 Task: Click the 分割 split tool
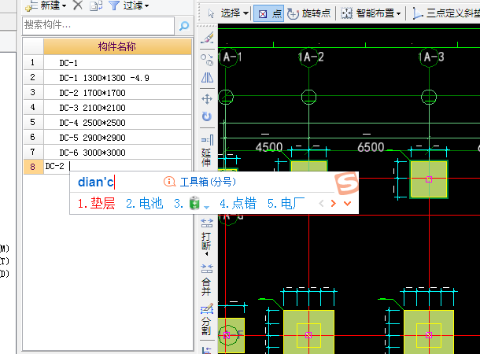click(207, 319)
